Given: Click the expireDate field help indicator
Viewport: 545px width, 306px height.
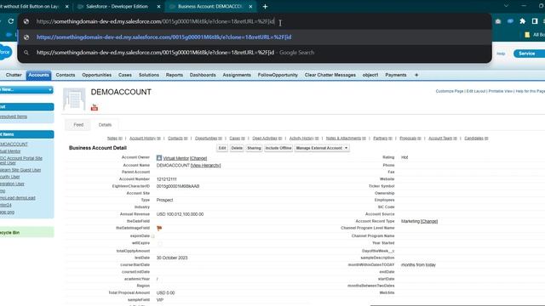Looking at the screenshot, I should click(x=152, y=236).
